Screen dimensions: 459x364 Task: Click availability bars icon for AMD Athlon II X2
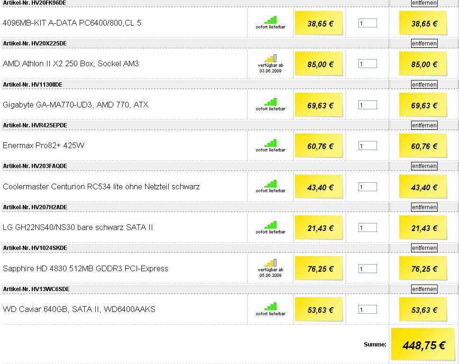271,58
